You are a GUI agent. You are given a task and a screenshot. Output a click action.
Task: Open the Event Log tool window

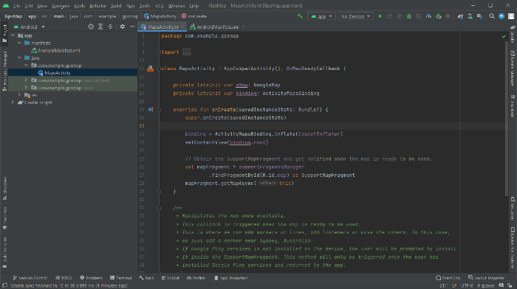(448, 278)
